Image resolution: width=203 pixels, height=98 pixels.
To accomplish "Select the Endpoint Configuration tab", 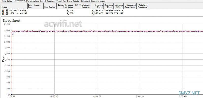I will pyautogui.click(x=93, y=1).
